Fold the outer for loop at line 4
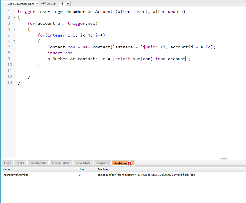This screenshot has width=246, height=203. (x=14, y=29)
